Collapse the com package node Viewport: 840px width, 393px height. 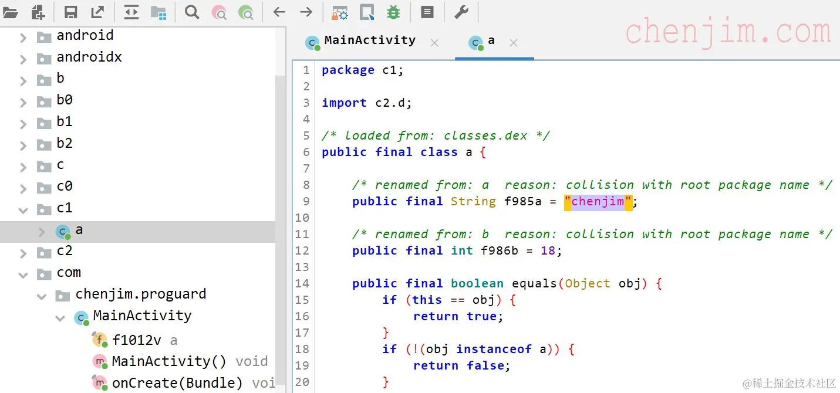point(23,275)
